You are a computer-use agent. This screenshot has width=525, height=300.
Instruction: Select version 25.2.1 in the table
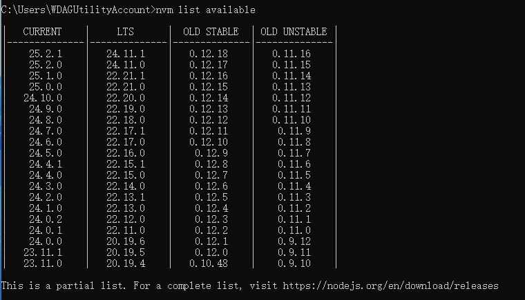tap(46, 54)
